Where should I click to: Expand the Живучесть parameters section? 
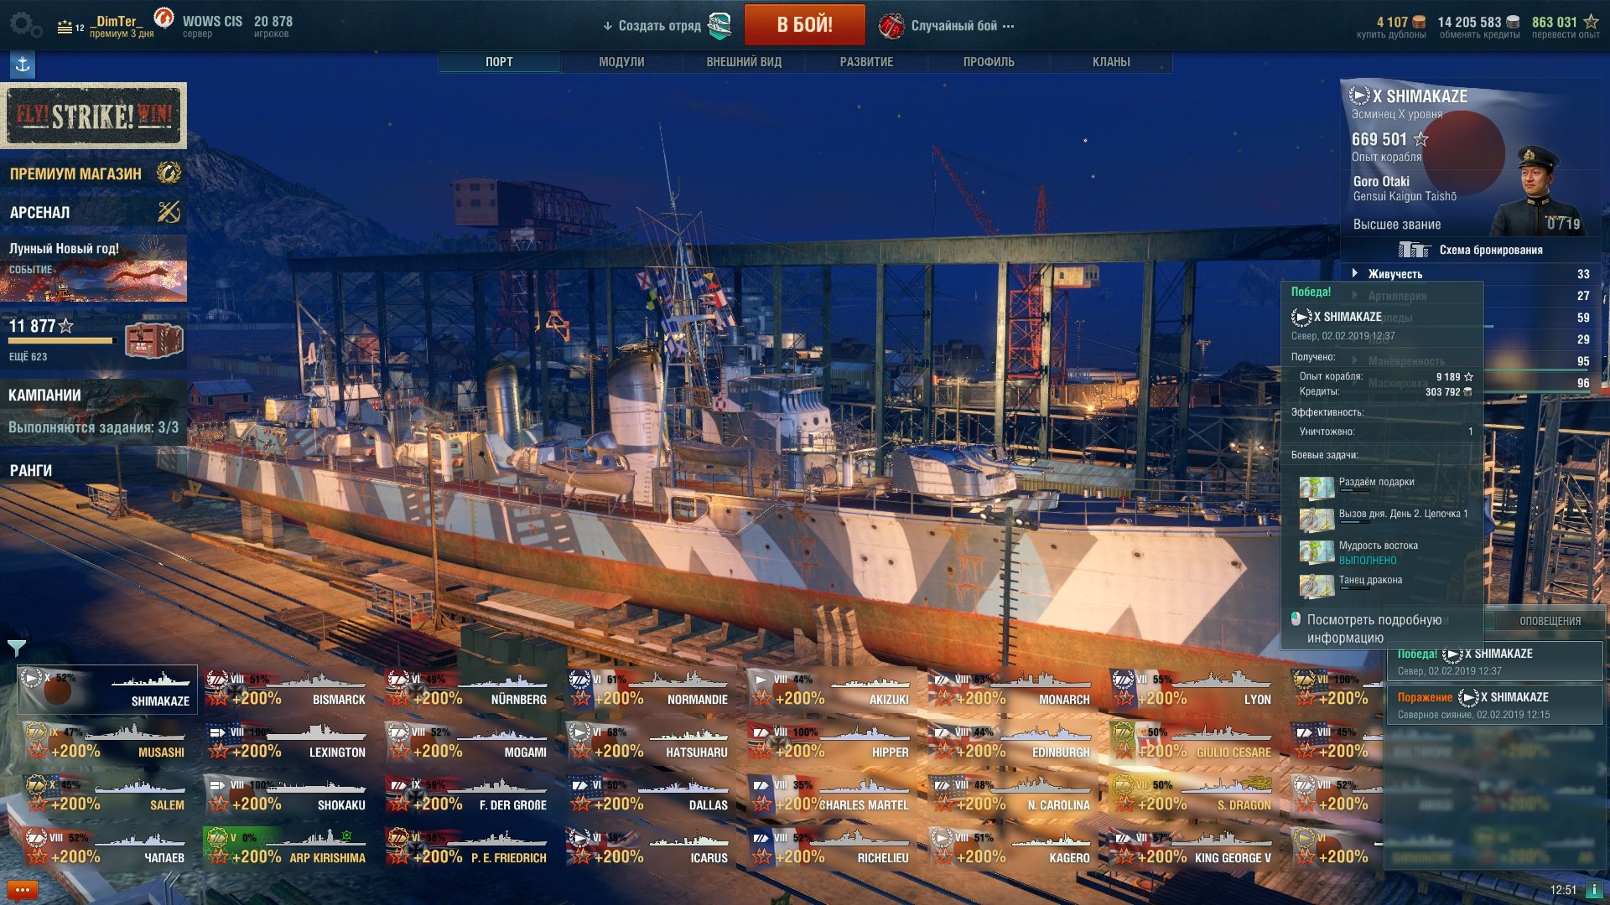tap(1355, 273)
